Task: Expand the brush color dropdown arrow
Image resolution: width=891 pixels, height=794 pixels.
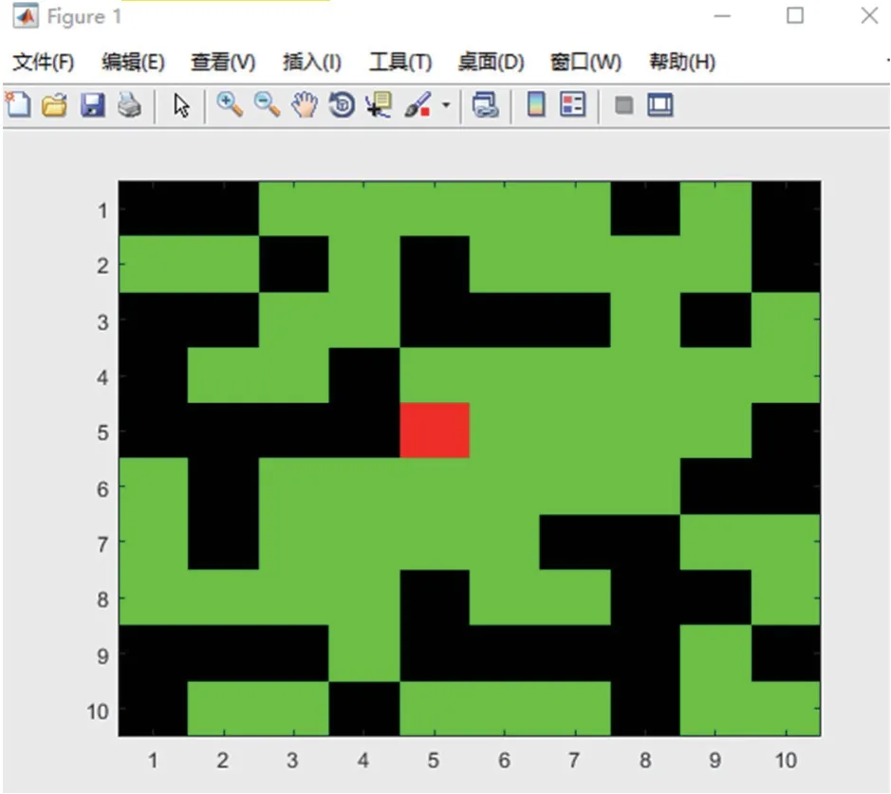Action: [446, 105]
